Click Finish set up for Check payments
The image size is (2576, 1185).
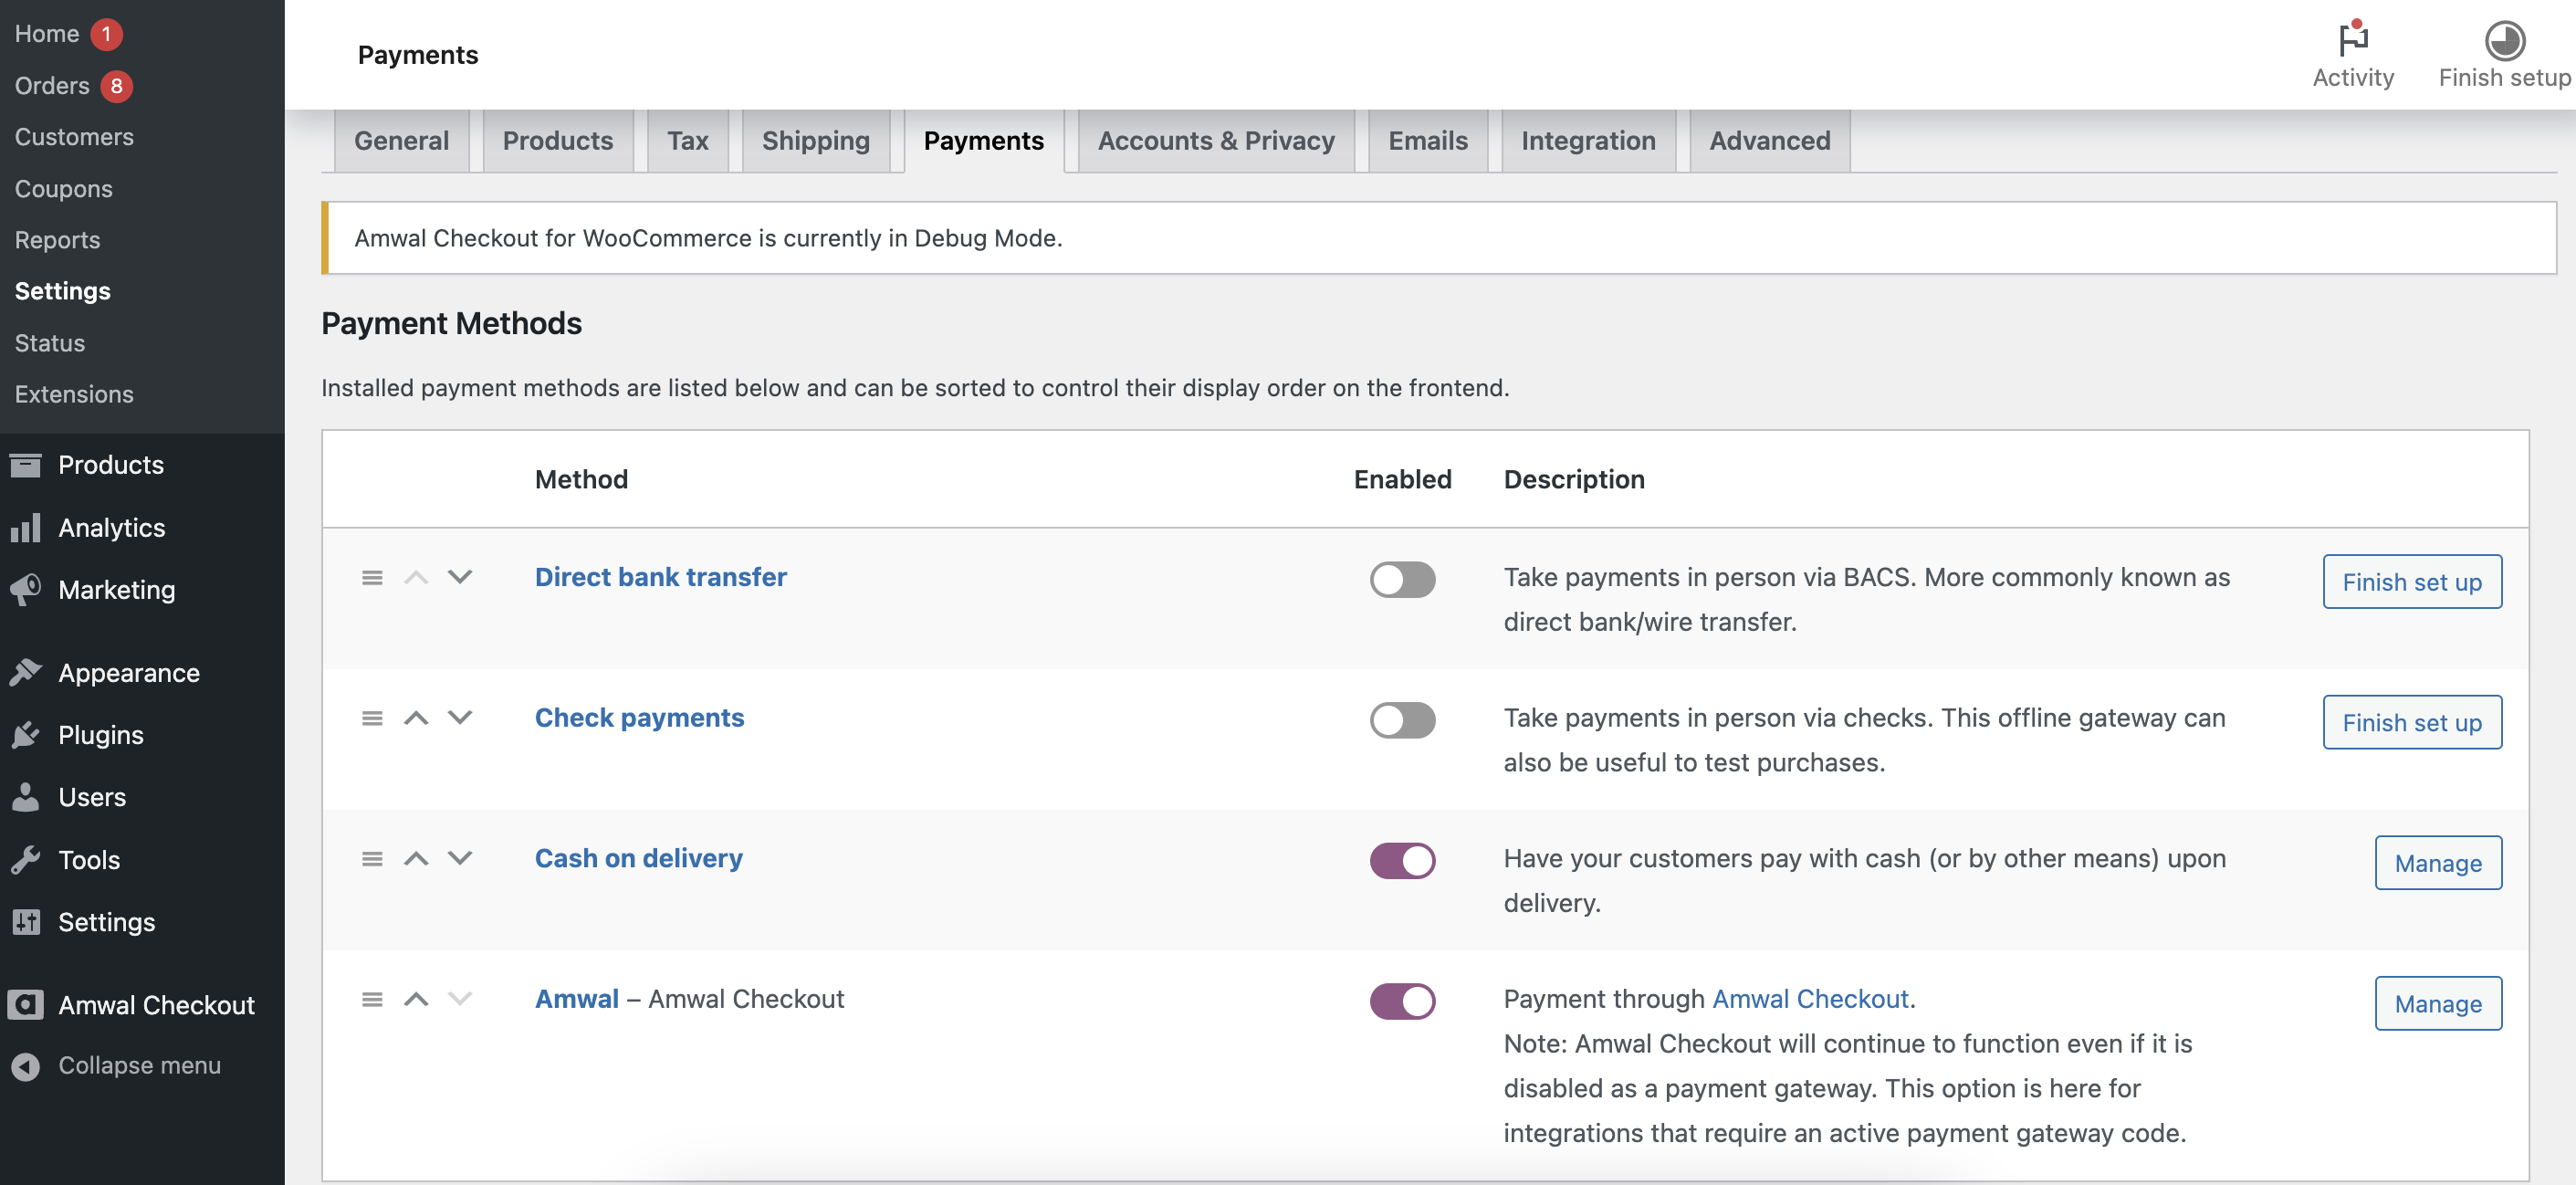click(2411, 722)
